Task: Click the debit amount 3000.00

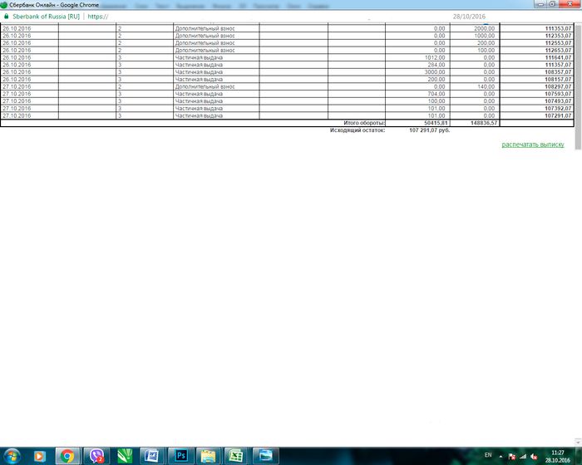Action: click(435, 72)
